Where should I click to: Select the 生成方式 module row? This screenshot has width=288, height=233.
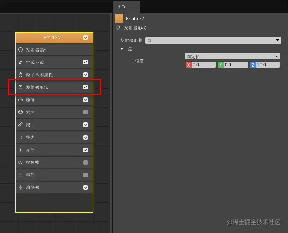(x=54, y=63)
